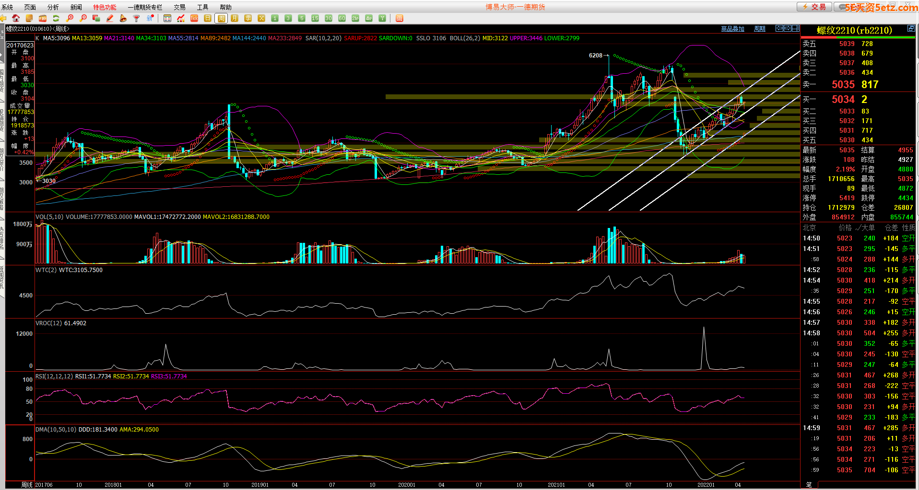Screen dimensions: 919x490
Task: Move chart to previous with left arrow box
Action: 779,28
